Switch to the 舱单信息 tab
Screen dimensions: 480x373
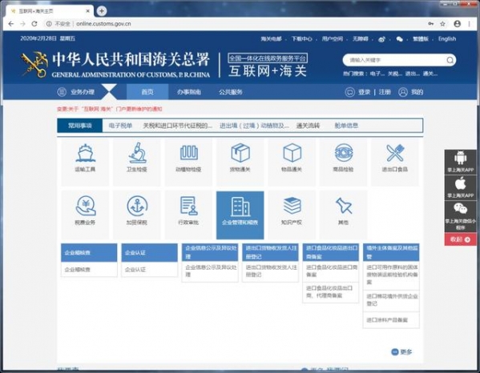pos(346,126)
